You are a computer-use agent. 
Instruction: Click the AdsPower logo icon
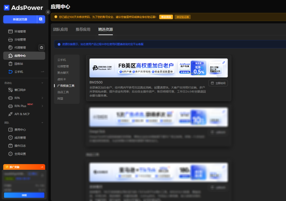(7, 8)
